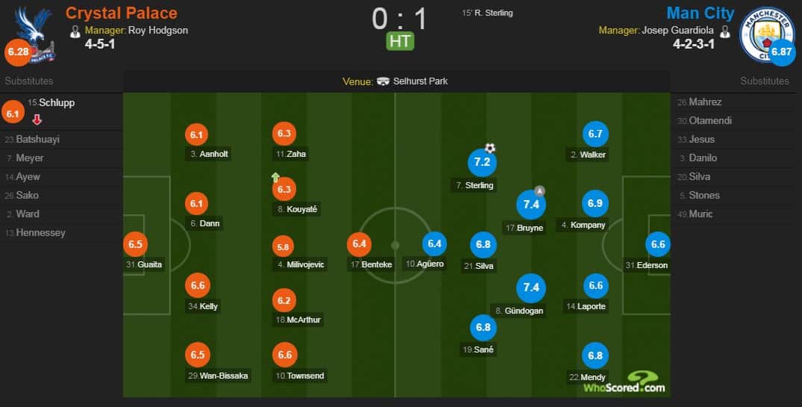802x407 pixels.
Task: Click the manager icon next to Roy Hodgson
Action: (75, 31)
